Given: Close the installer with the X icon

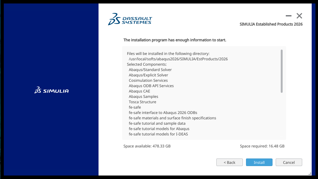Looking at the screenshot, I should click(x=299, y=15).
